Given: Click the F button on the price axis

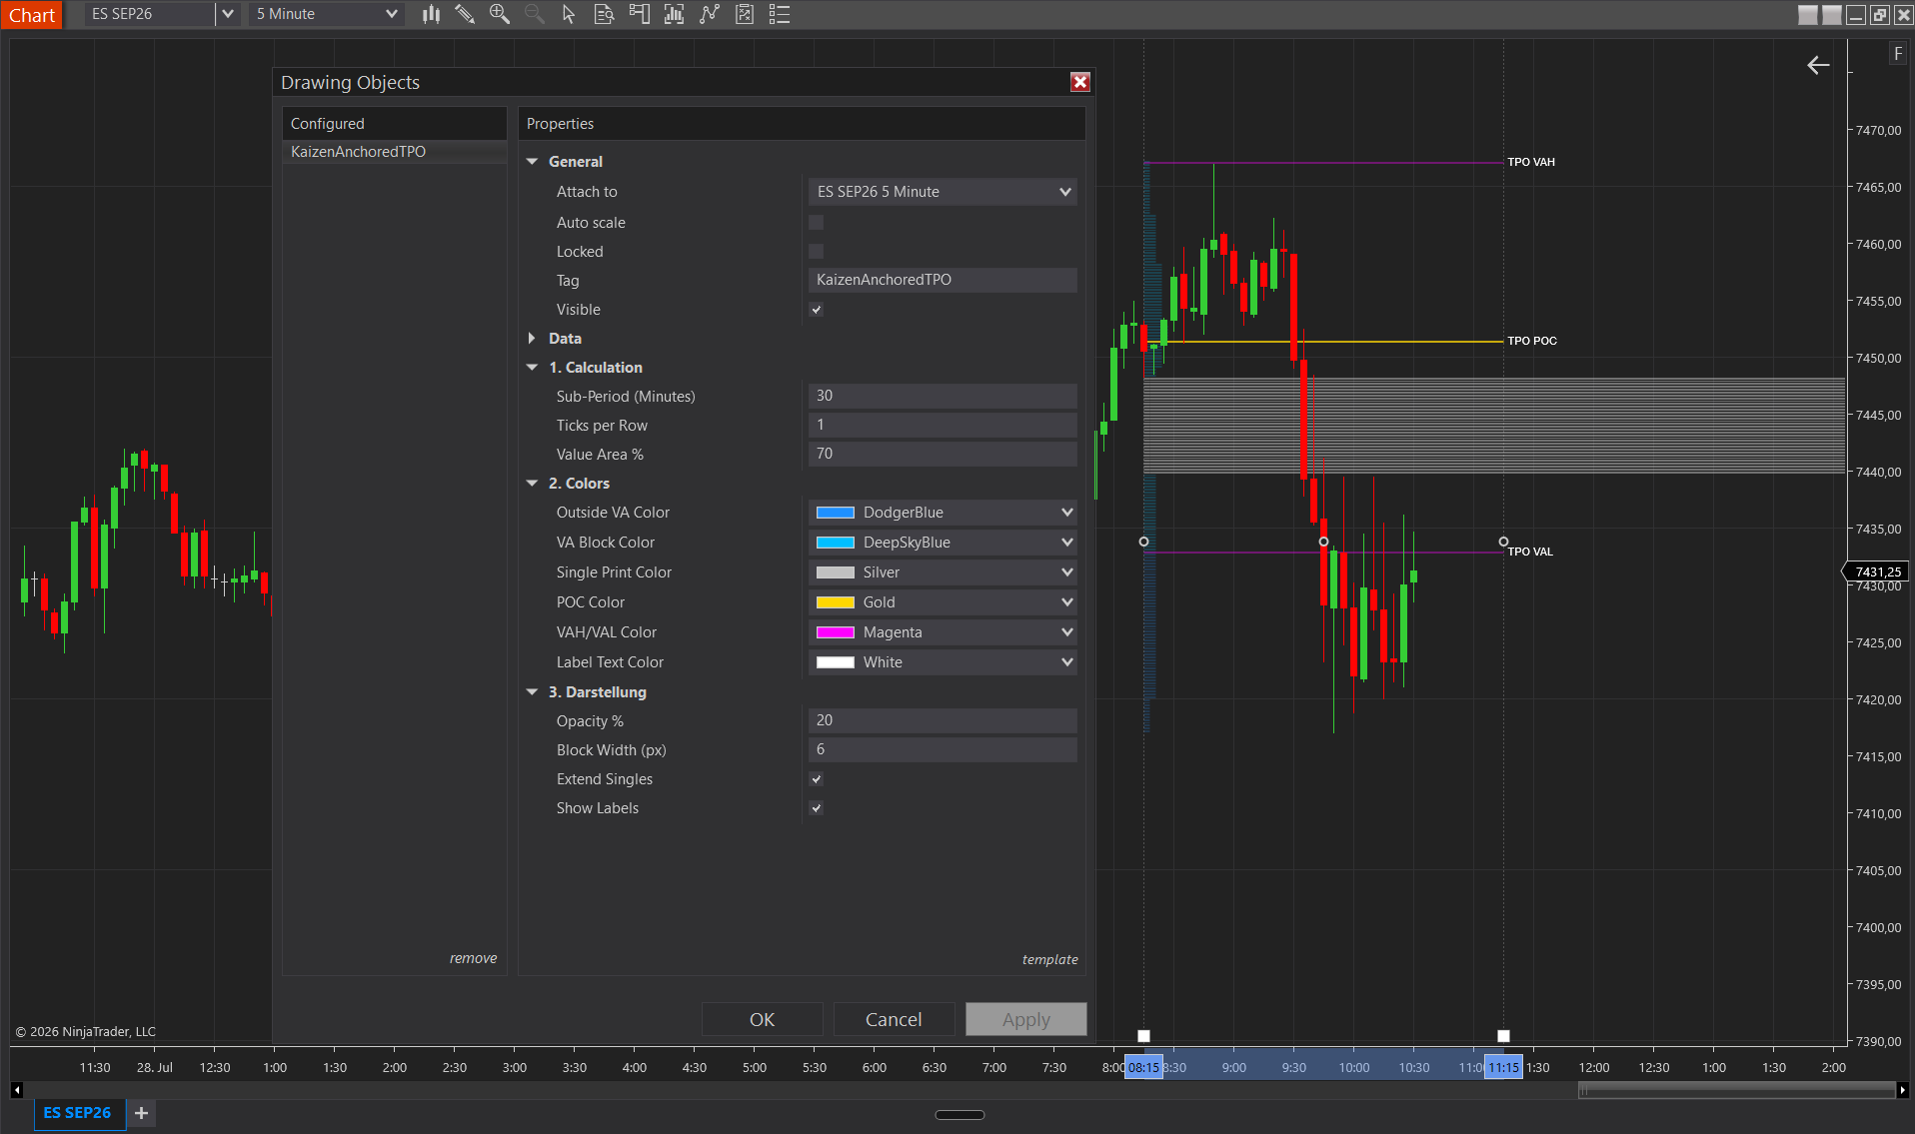Looking at the screenshot, I should (x=1898, y=54).
